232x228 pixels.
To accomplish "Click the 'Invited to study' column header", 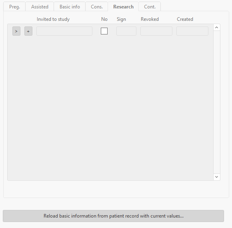I will point(53,19).
